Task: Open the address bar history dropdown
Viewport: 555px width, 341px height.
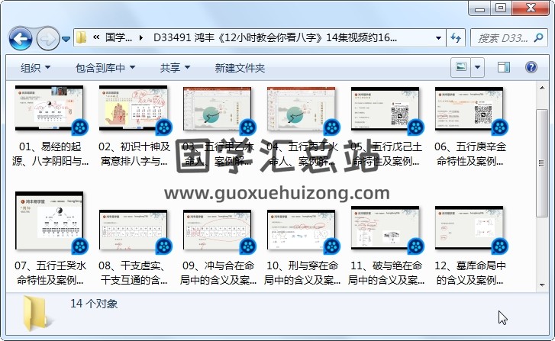Action: (438, 37)
